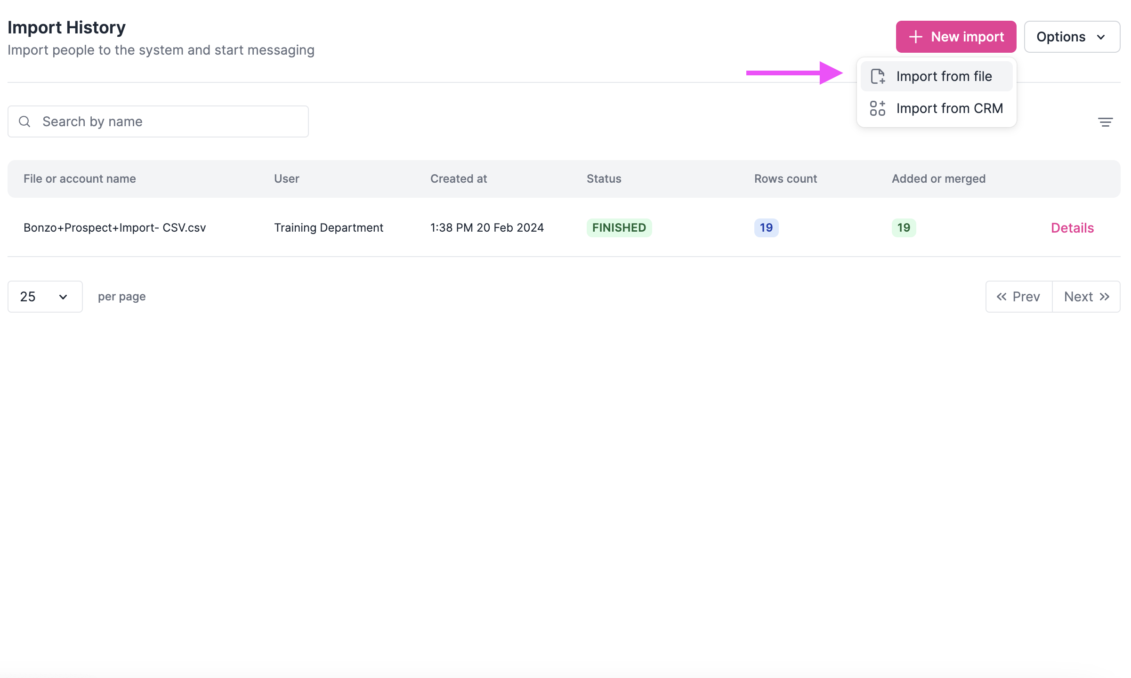Click the CRM icon beside Import from CRM
The width and height of the screenshot is (1131, 678).
(879, 108)
